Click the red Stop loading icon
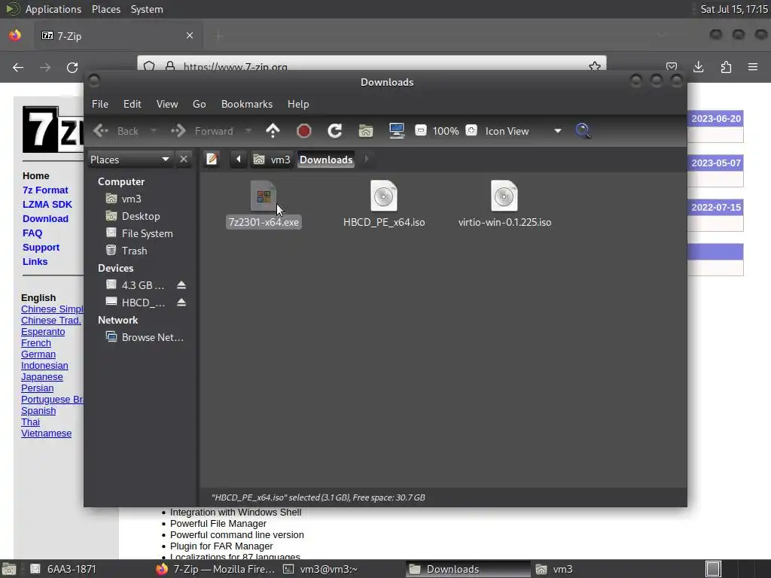 click(x=304, y=131)
